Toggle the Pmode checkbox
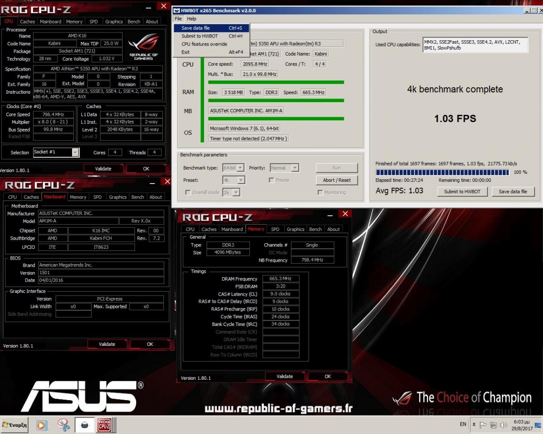 (x=271, y=180)
